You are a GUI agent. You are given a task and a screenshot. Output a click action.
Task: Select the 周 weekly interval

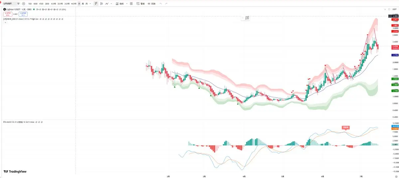pyautogui.click(x=82, y=3)
